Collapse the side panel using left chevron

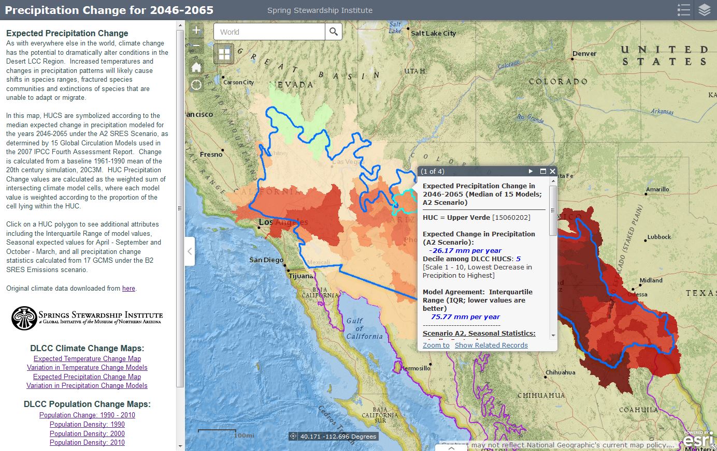(190, 251)
